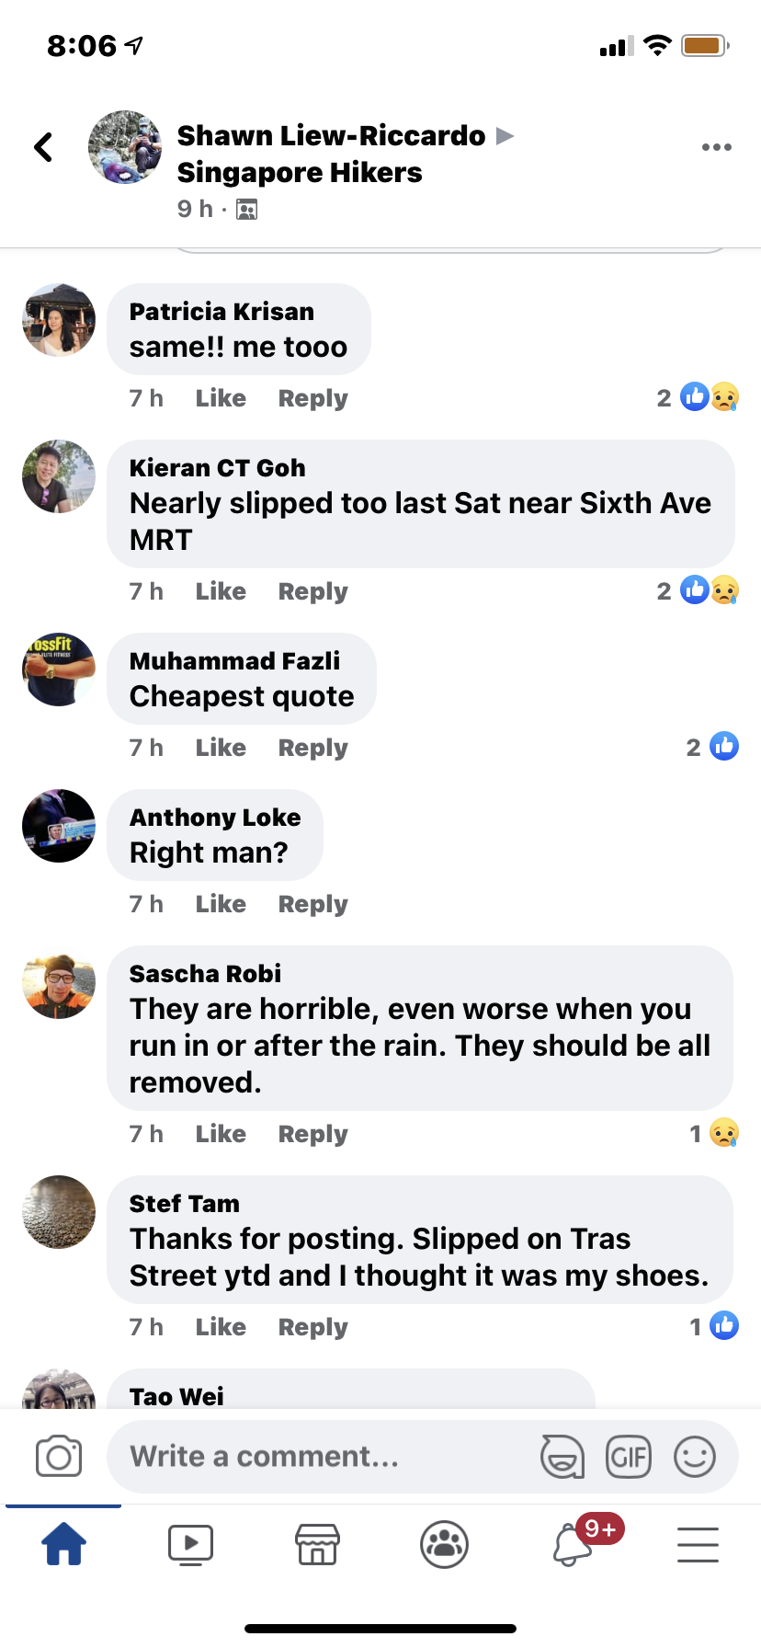Viewport: 761px width, 1648px height.
Task: Reply to Stef Tam's comment
Action: click(x=313, y=1327)
